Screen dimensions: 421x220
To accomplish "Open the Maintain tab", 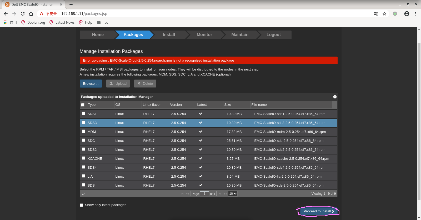I will point(240,35).
